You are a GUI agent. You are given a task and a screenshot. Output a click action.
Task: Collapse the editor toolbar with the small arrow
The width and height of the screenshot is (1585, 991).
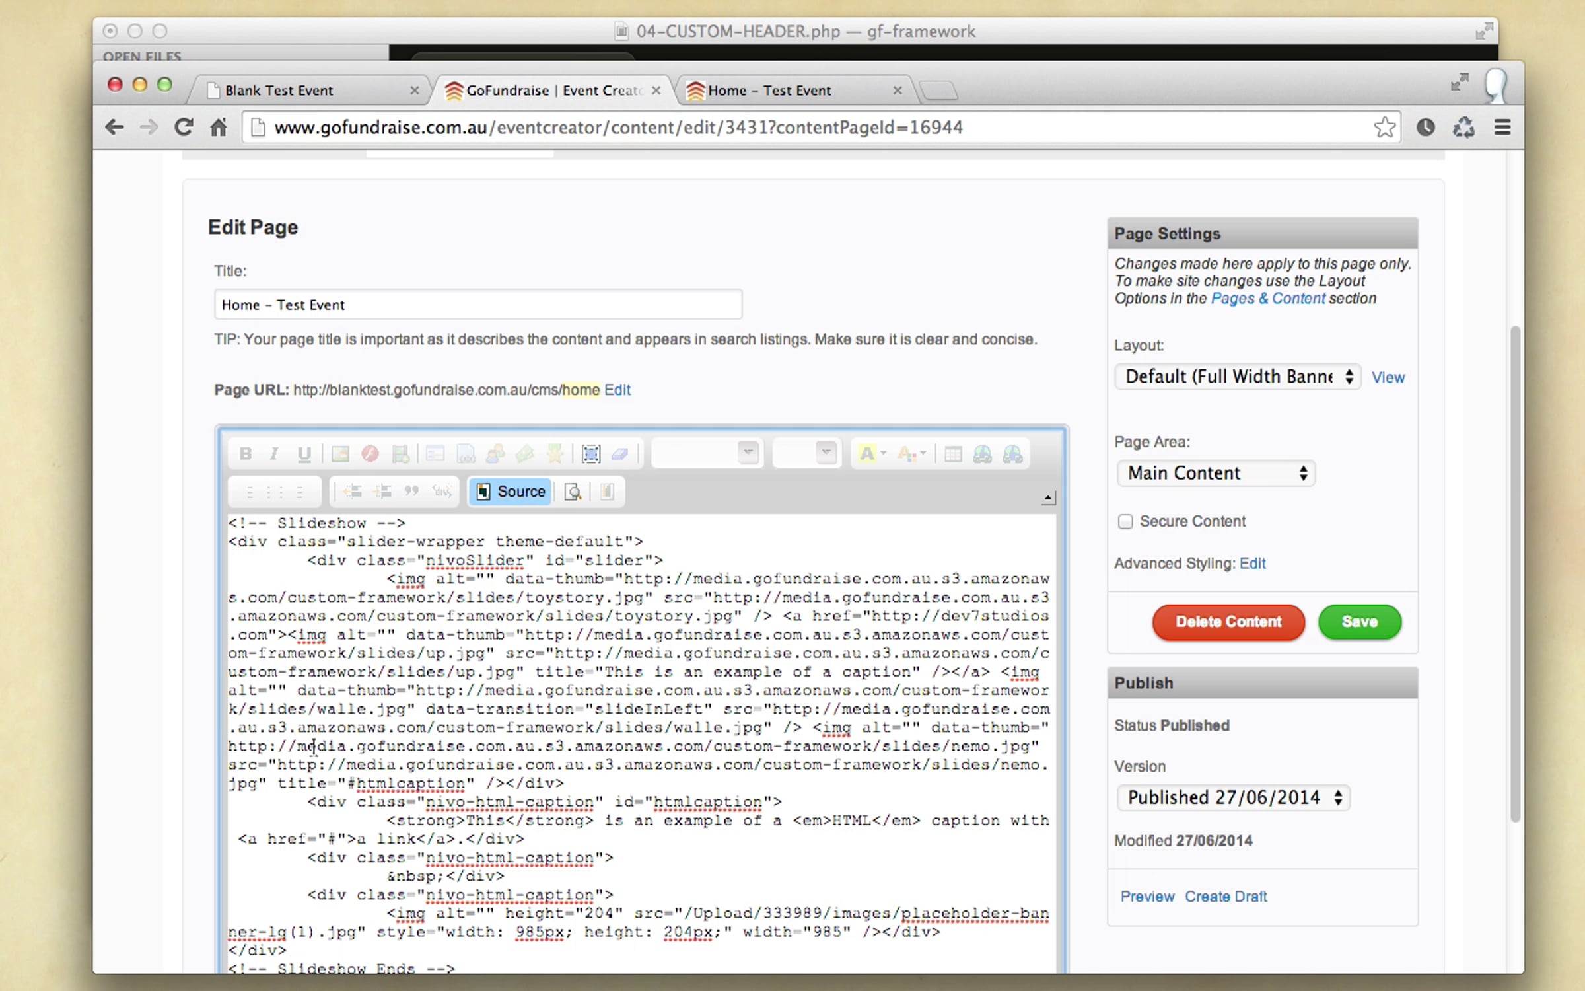coord(1048,498)
